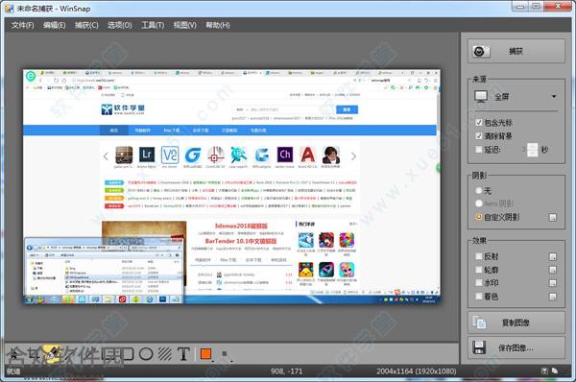Adjust the delay seconds stepper
The image size is (576, 382).
(532, 150)
